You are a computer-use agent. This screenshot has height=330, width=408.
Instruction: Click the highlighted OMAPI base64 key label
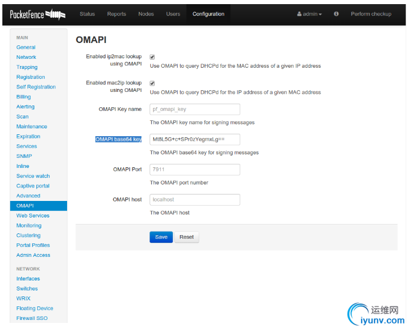click(x=118, y=139)
